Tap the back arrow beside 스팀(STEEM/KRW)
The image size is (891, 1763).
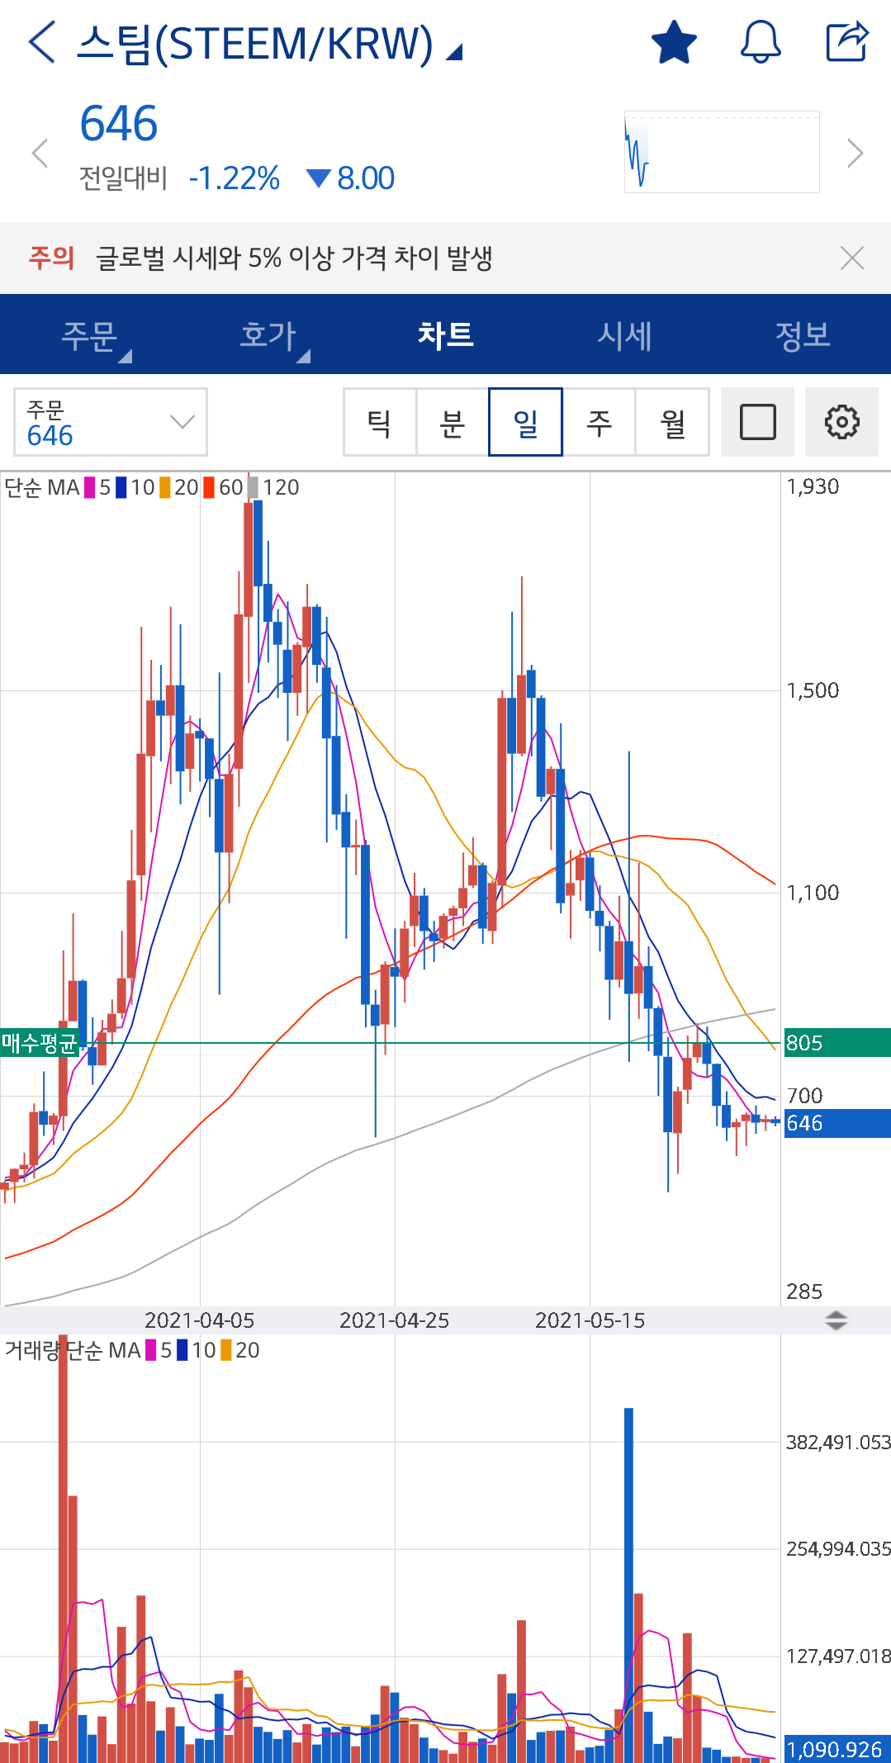point(41,42)
